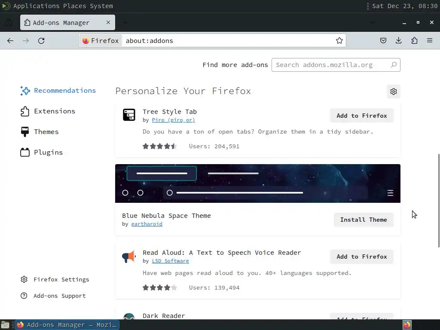Open the list all tabs dropdown arrow
Viewport: 440px width, 330px height.
(x=373, y=22)
